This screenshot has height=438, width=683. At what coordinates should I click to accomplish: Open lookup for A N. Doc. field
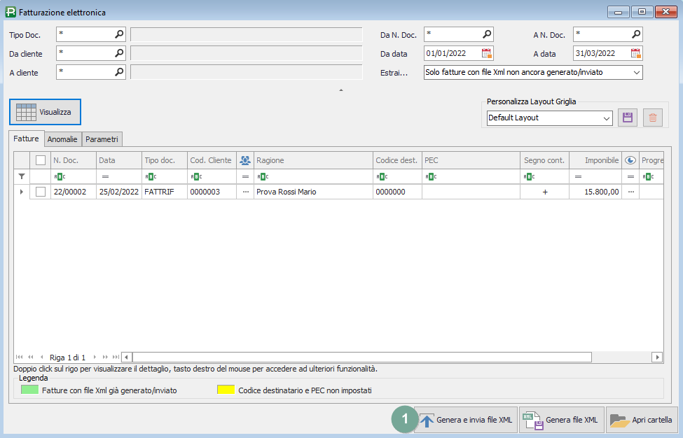(635, 34)
